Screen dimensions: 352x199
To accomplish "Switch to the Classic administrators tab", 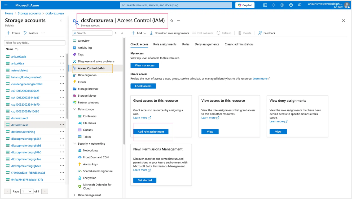I will click(x=239, y=44).
